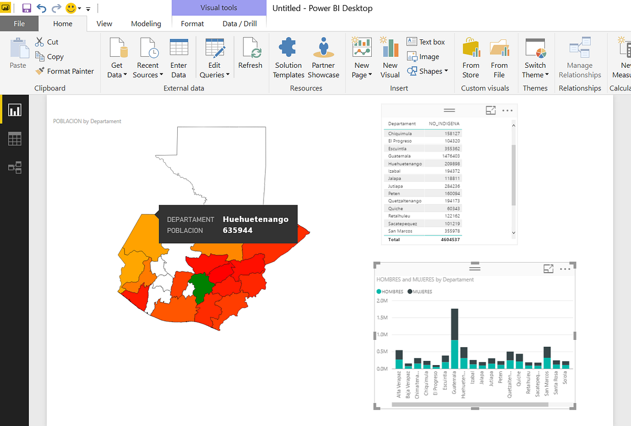Select the Format Painter tool
This screenshot has width=631, height=426.
pos(64,71)
